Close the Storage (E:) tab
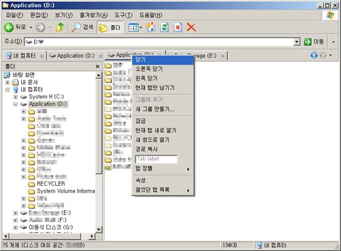Viewport: 341px width, 251px height. [222, 56]
